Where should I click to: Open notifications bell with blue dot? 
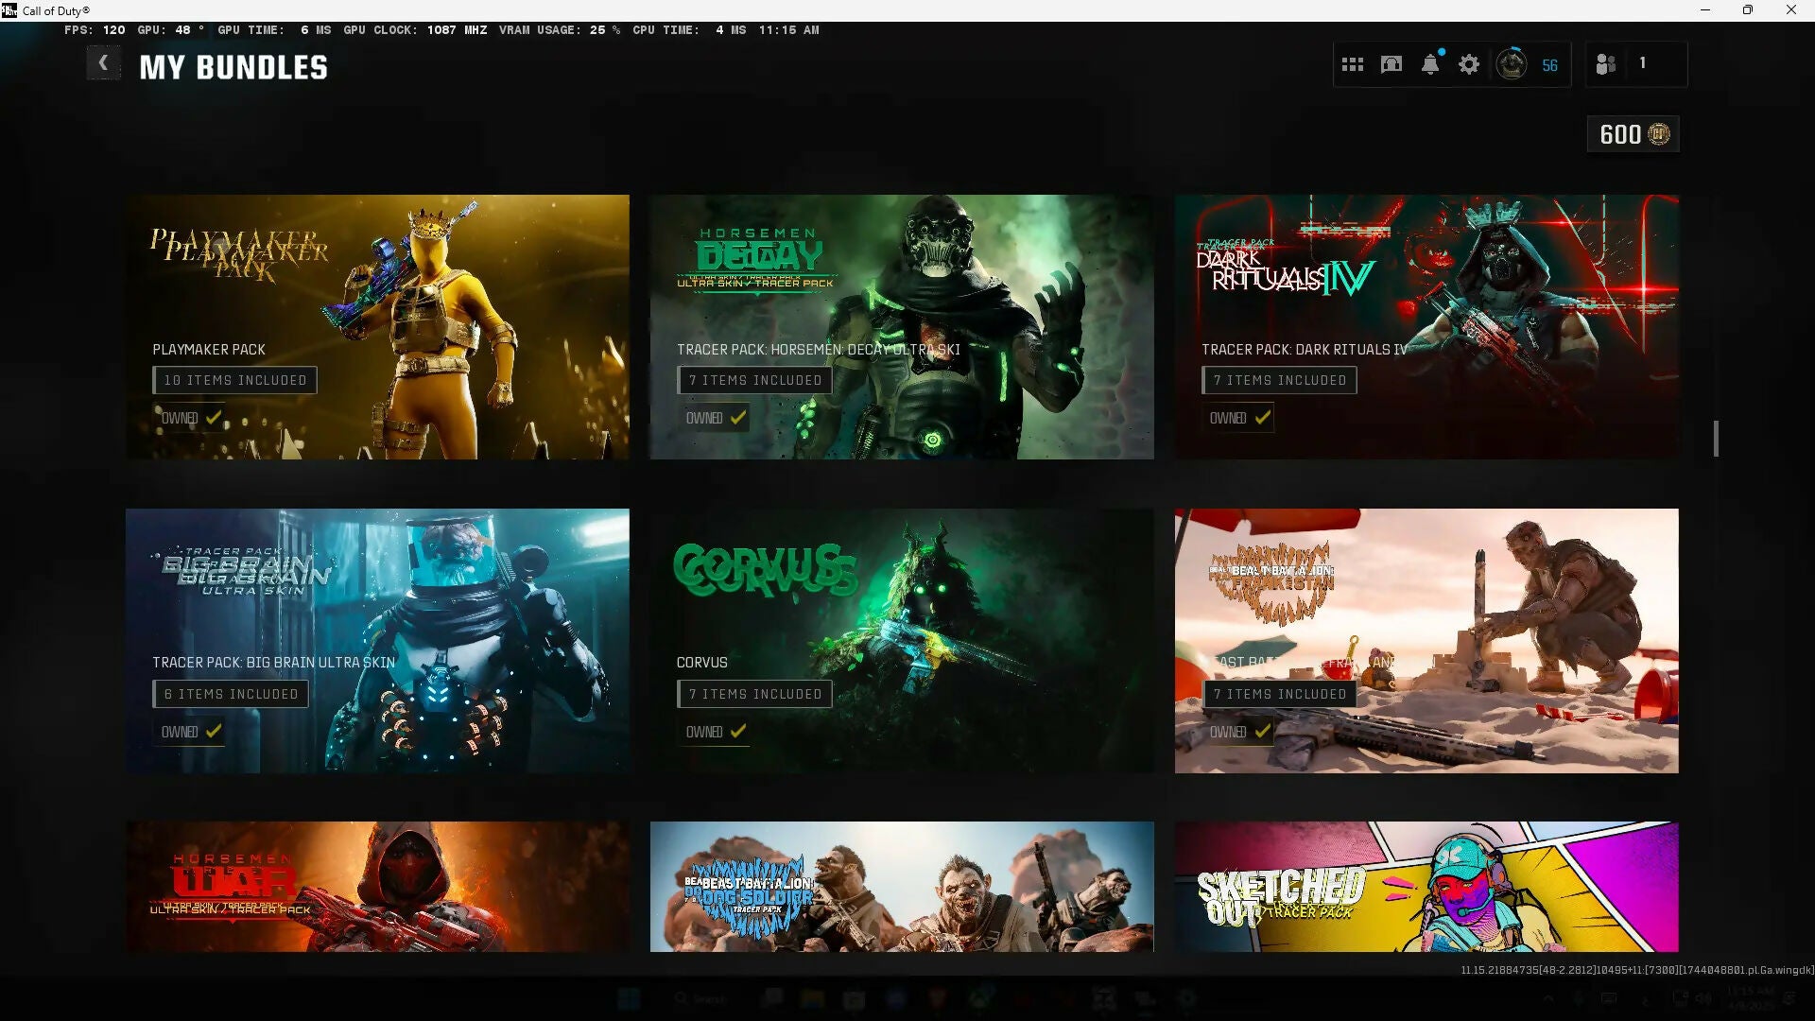[1431, 63]
